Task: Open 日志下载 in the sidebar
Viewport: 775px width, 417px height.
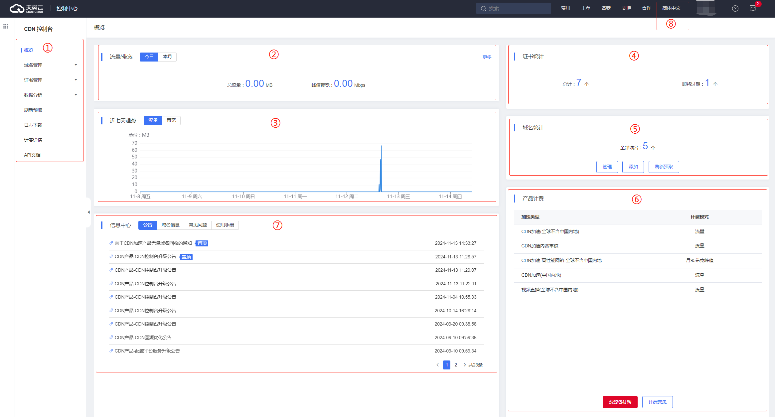Action: 33,125
